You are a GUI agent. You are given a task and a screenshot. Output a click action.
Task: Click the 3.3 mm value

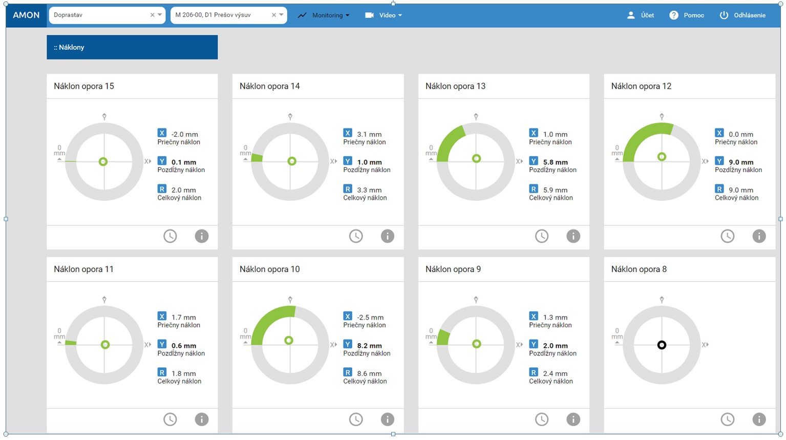click(369, 190)
